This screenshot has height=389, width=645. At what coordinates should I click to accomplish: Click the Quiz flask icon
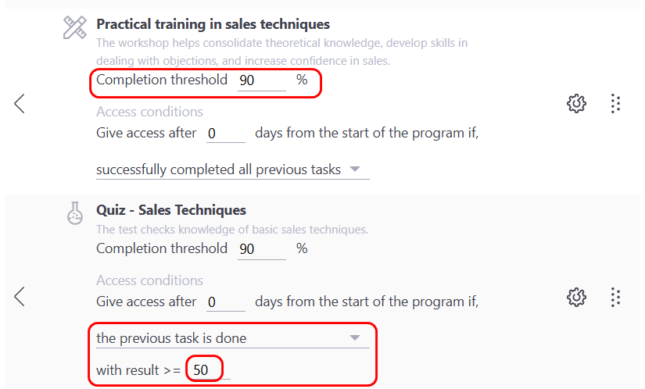click(x=74, y=213)
